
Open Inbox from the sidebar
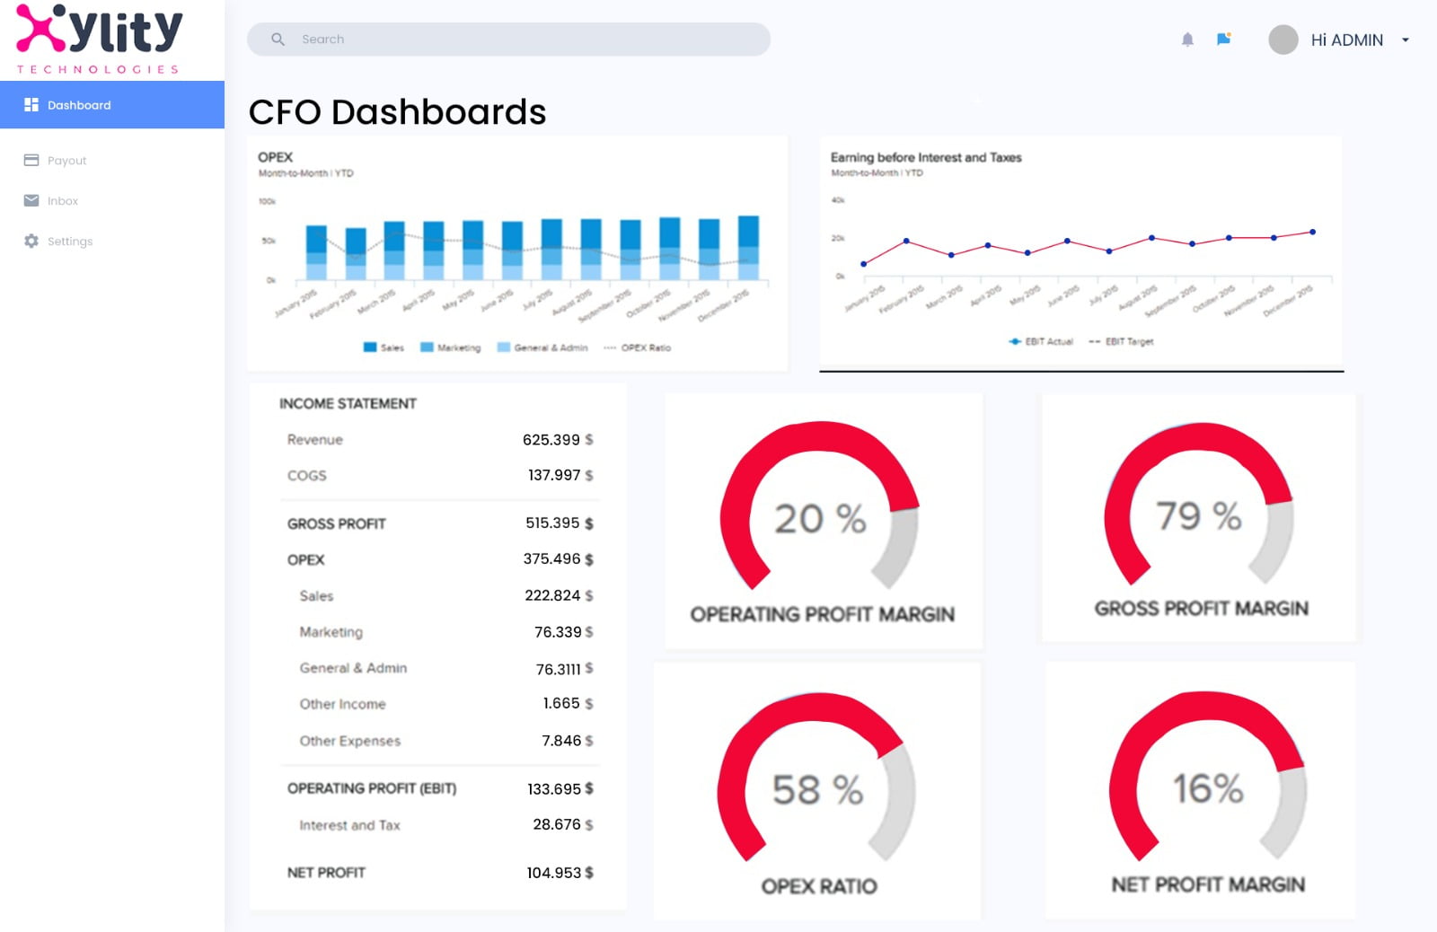[x=63, y=200]
